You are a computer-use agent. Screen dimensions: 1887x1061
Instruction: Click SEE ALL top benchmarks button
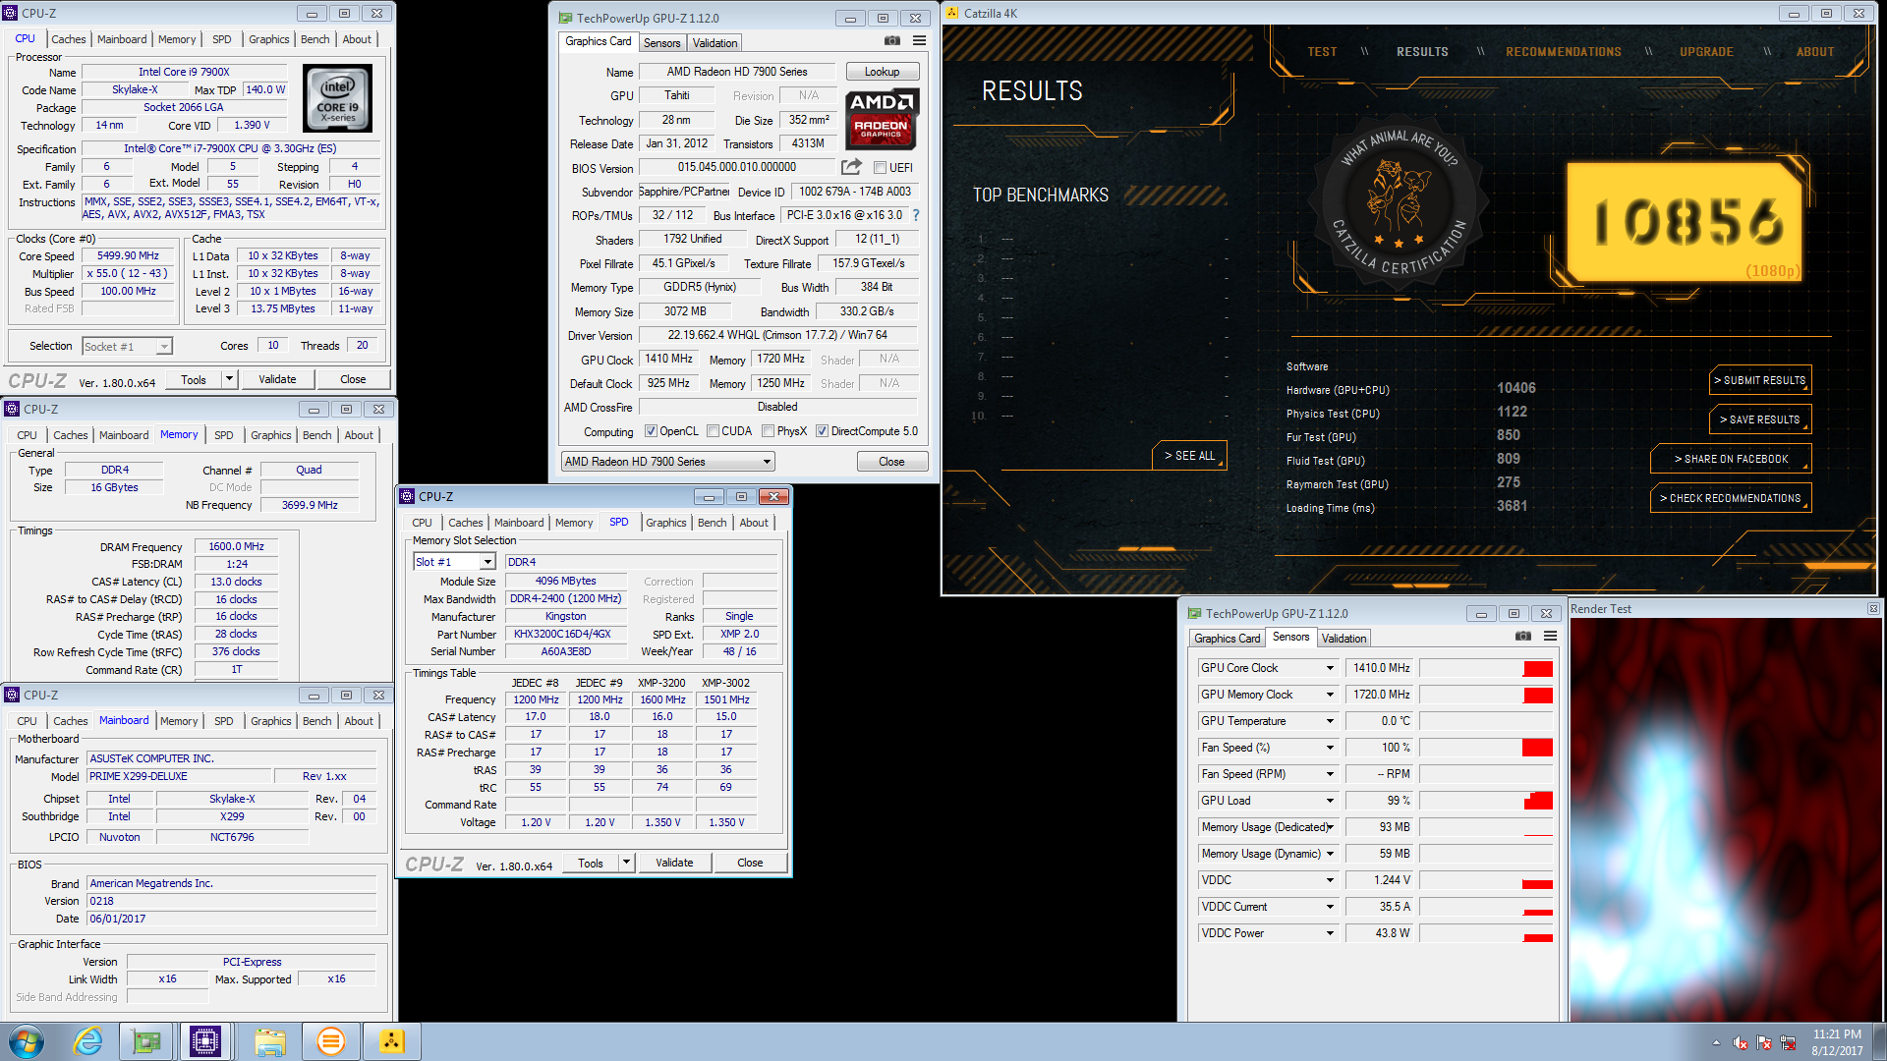tap(1190, 456)
